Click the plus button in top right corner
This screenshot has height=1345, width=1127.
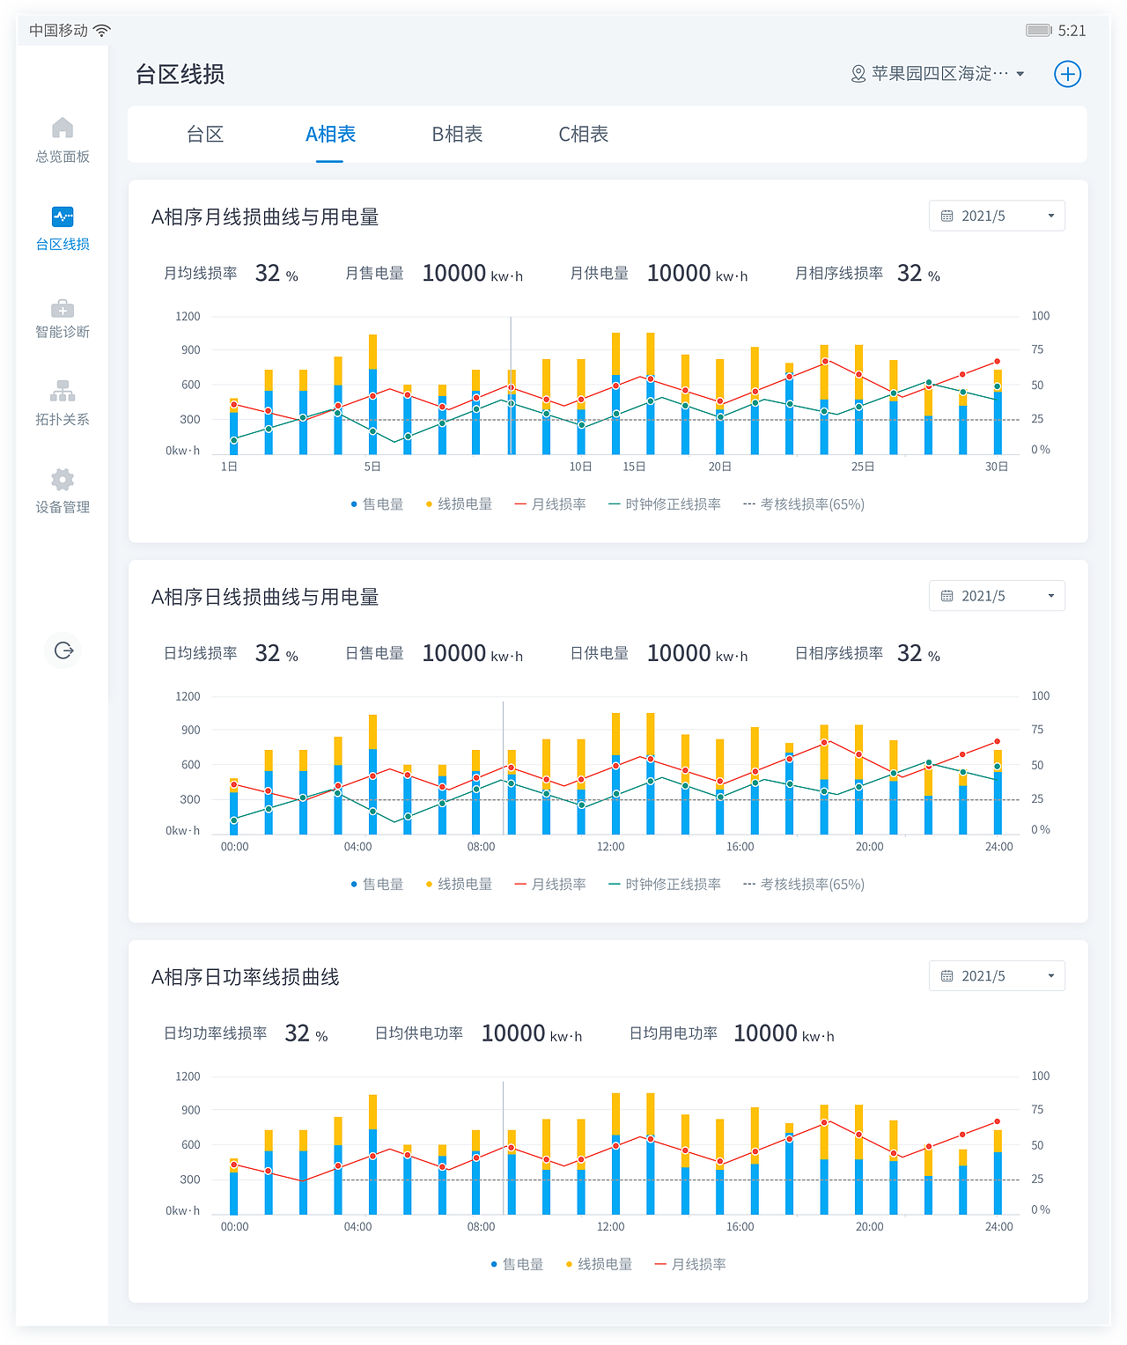click(x=1067, y=74)
